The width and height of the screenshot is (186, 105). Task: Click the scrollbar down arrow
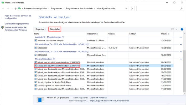pos(184,94)
